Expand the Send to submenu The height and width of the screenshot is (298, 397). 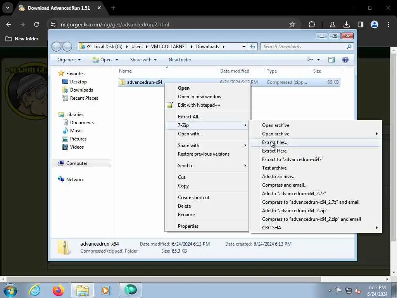[x=207, y=165]
